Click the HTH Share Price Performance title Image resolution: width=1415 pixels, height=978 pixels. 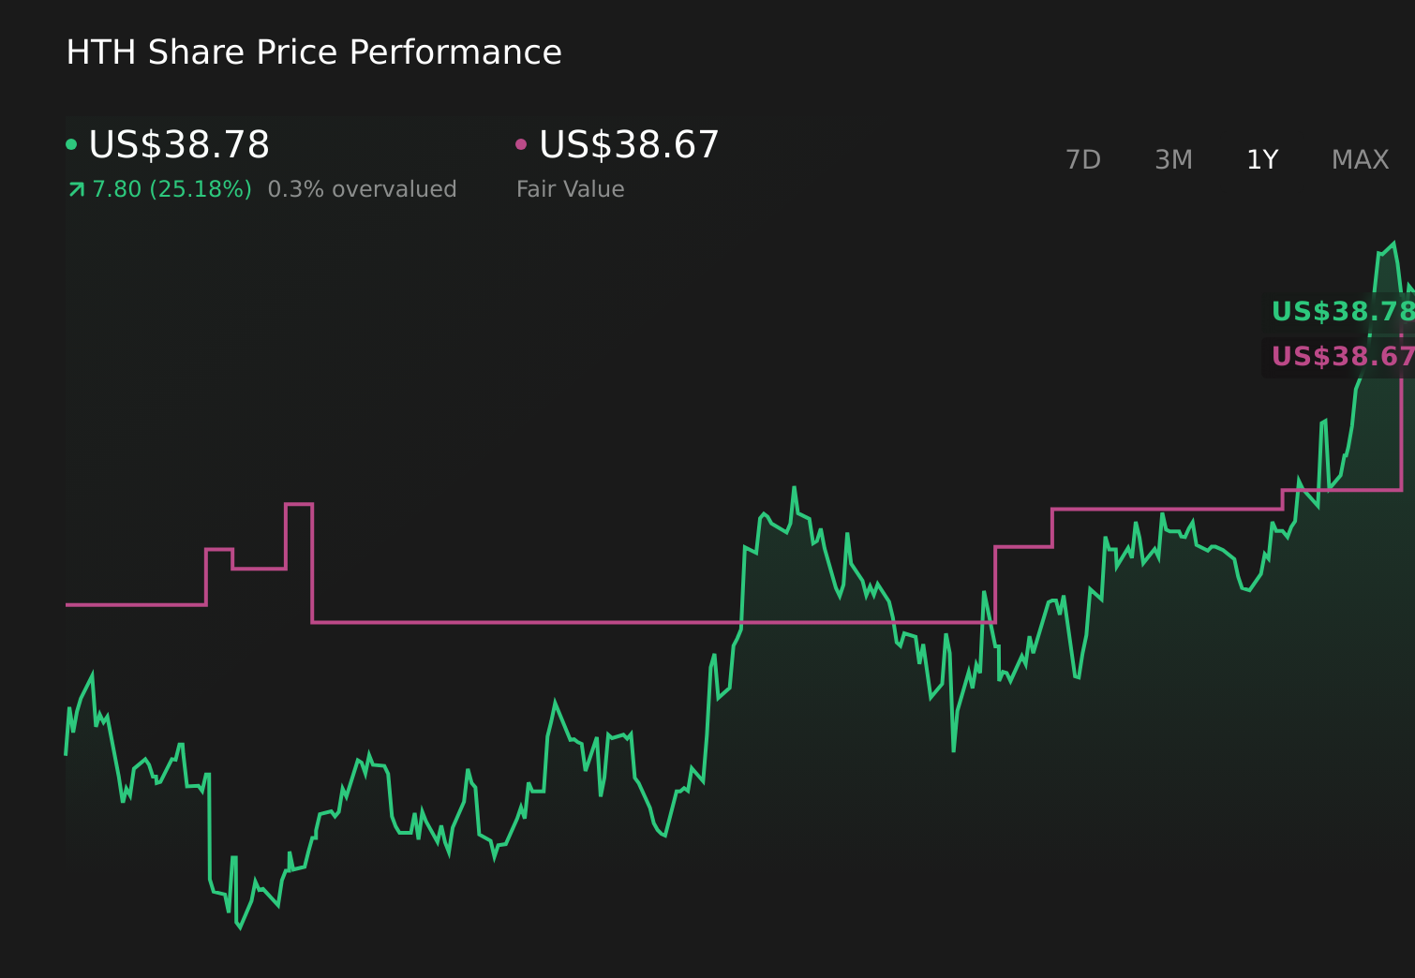click(313, 52)
